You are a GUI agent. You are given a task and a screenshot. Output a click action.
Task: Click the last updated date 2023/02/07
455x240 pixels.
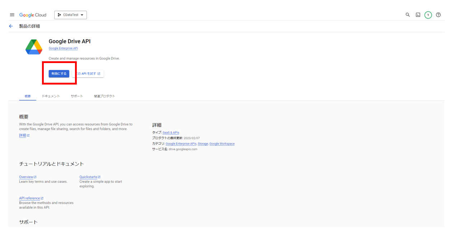tap(192, 138)
